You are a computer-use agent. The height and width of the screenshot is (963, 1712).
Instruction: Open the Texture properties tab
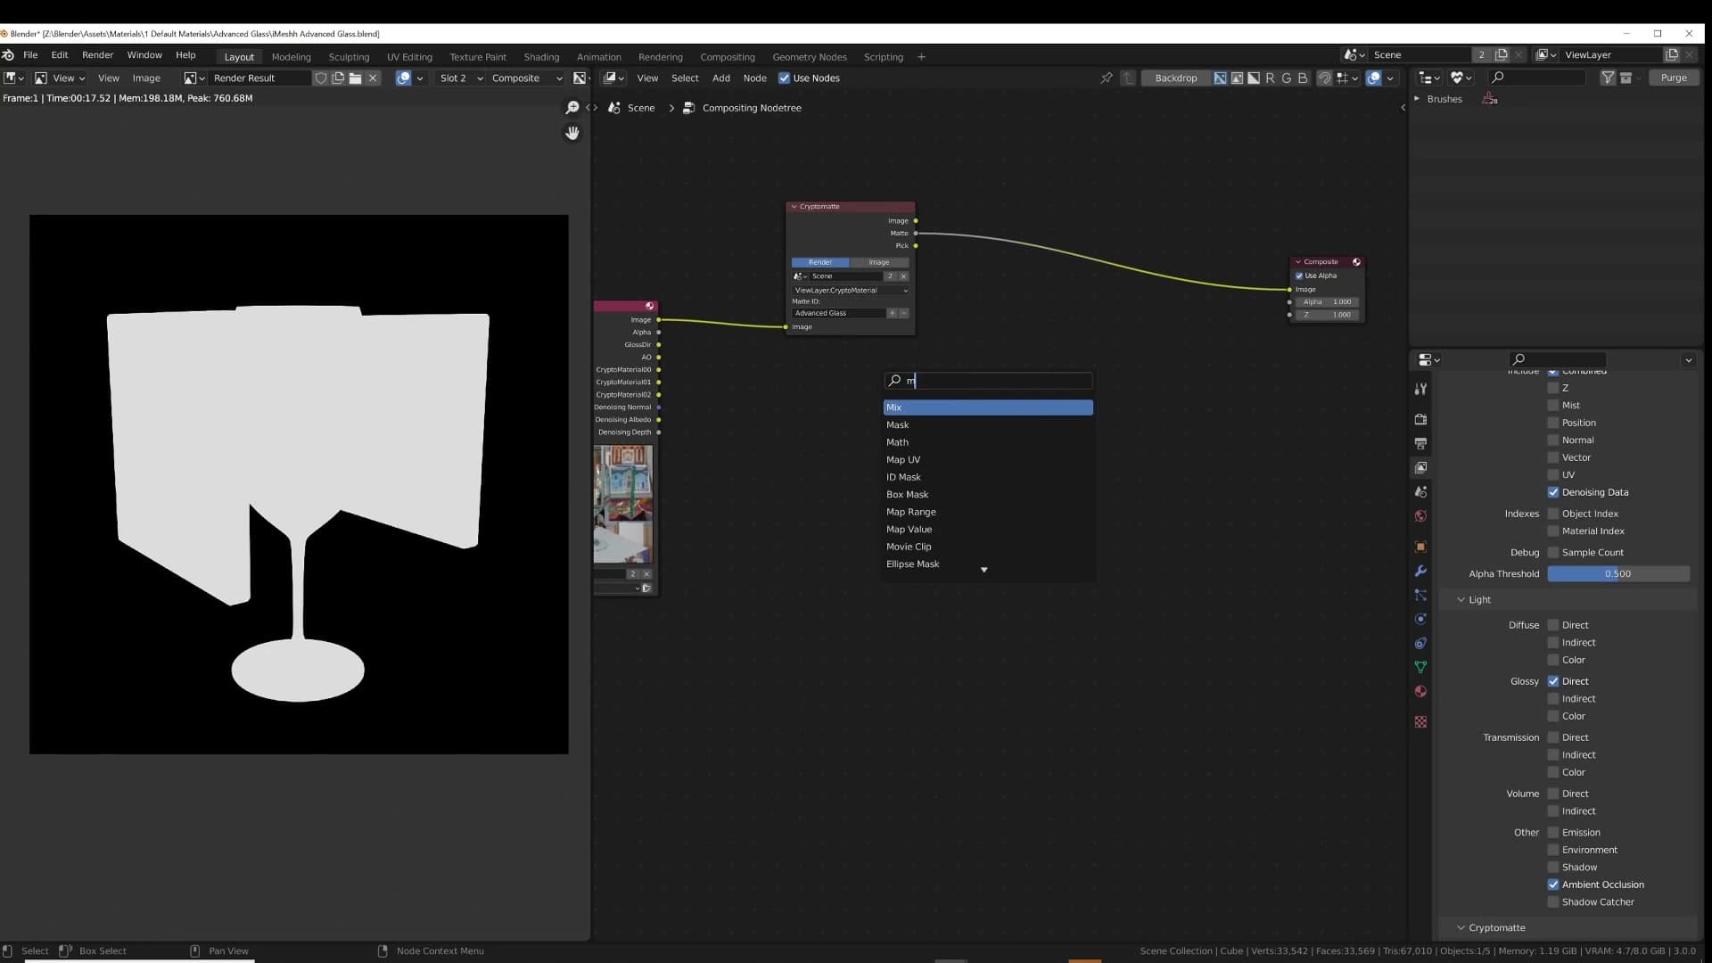tap(1420, 721)
